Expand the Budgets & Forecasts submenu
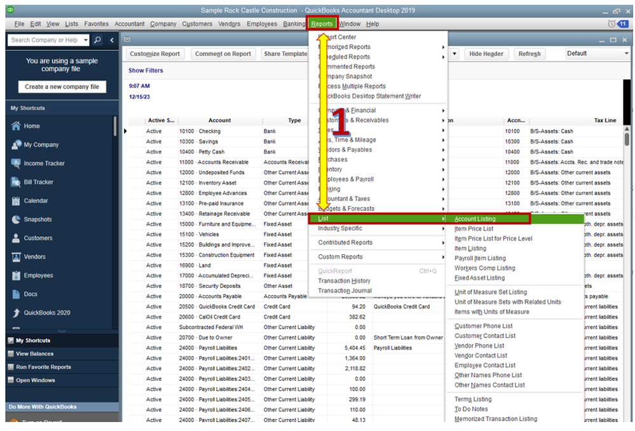 click(x=443, y=209)
